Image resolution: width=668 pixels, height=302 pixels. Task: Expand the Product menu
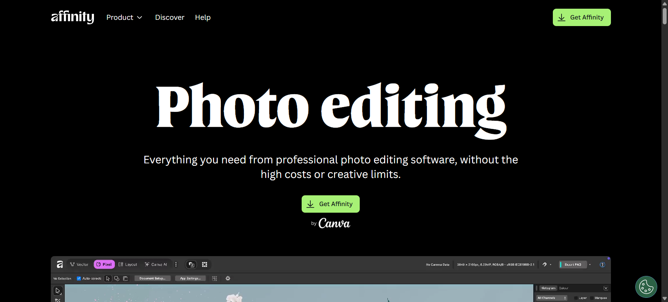tap(124, 17)
